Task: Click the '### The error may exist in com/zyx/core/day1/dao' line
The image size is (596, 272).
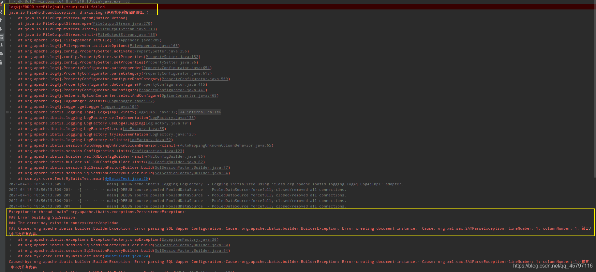Action: tap(64, 223)
